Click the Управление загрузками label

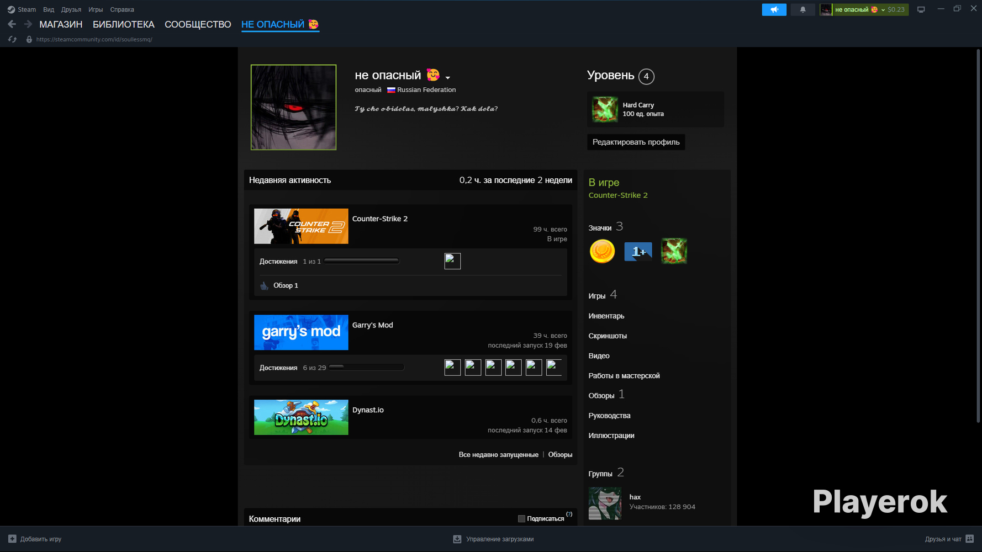(x=500, y=539)
